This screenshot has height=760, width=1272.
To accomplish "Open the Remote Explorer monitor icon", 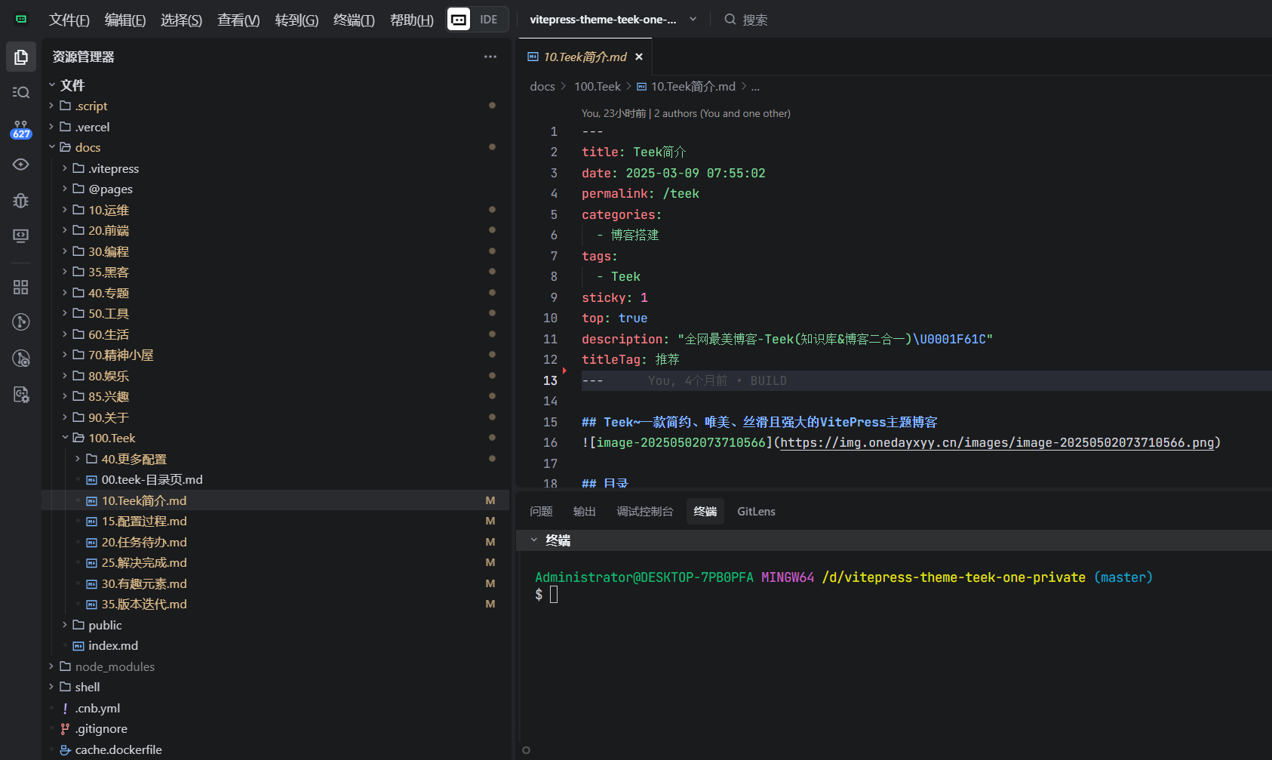I will (21, 236).
